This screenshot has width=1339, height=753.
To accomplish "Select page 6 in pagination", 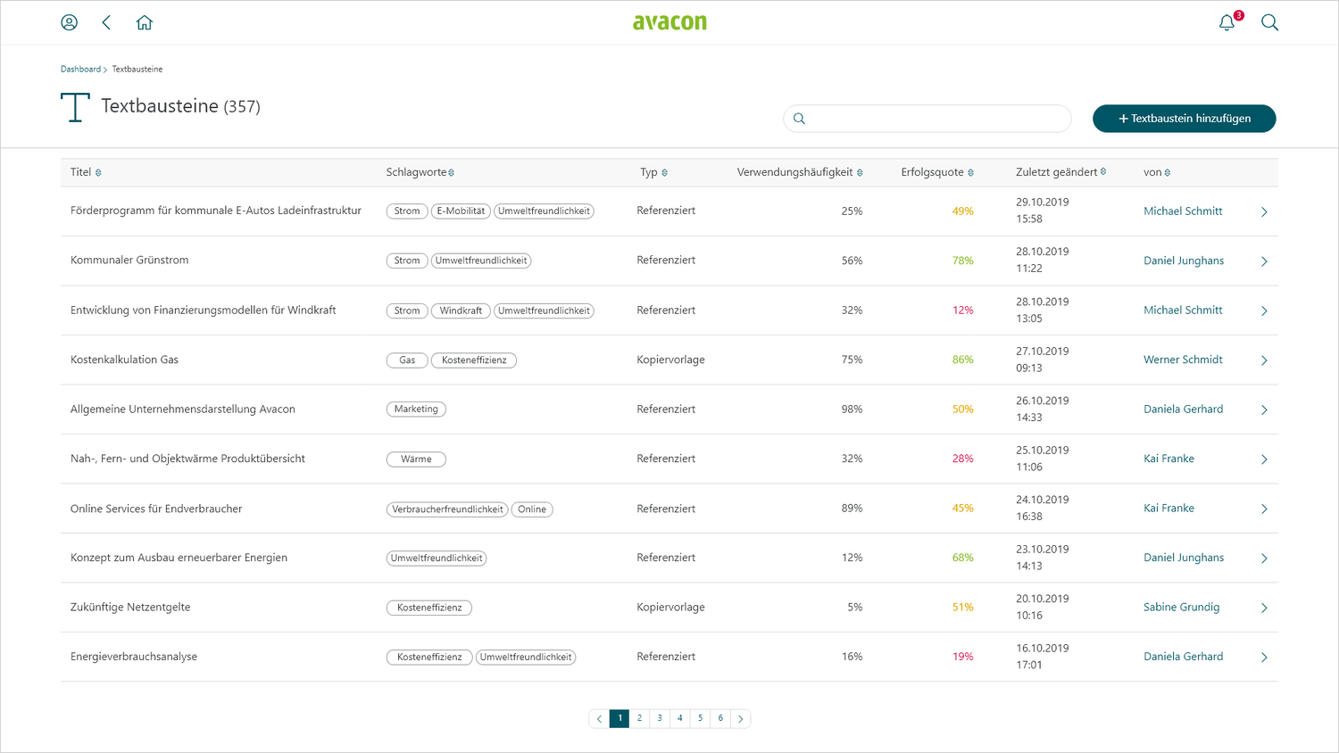I will [x=720, y=718].
